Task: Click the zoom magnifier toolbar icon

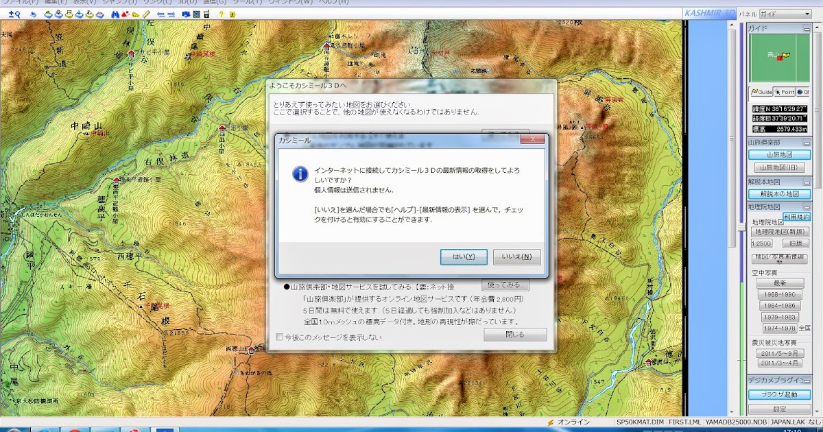Action: pos(15,14)
